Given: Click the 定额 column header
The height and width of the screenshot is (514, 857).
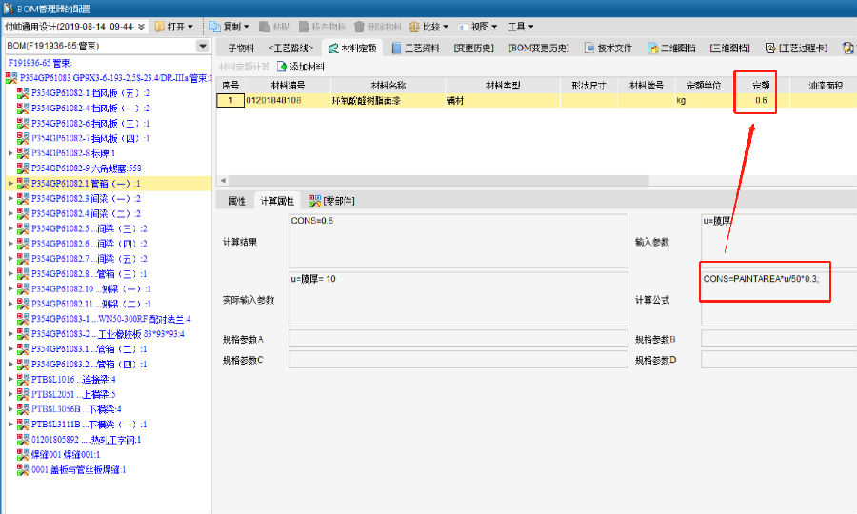Looking at the screenshot, I should tap(760, 86).
